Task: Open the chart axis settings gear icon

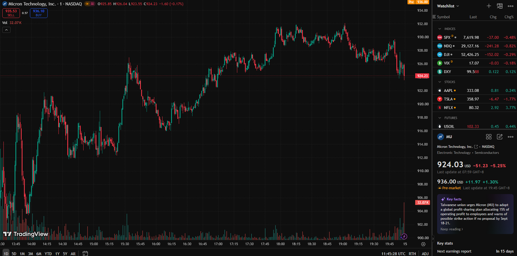Action: [x=423, y=244]
